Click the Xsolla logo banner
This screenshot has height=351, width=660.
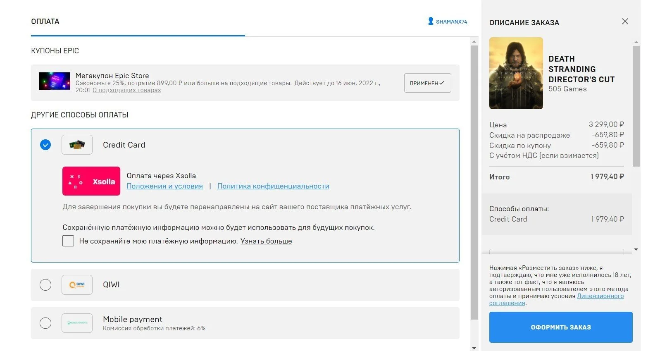point(91,181)
